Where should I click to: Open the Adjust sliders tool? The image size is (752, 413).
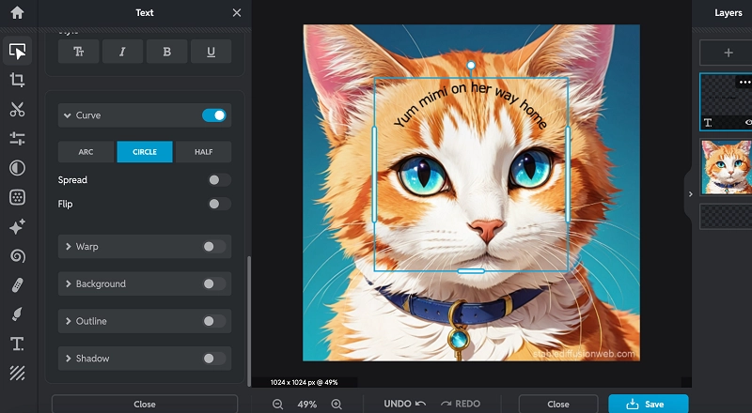tap(17, 139)
